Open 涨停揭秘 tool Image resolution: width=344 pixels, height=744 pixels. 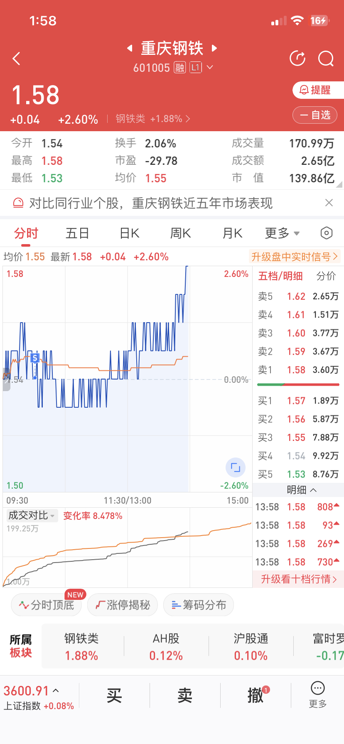(123, 605)
